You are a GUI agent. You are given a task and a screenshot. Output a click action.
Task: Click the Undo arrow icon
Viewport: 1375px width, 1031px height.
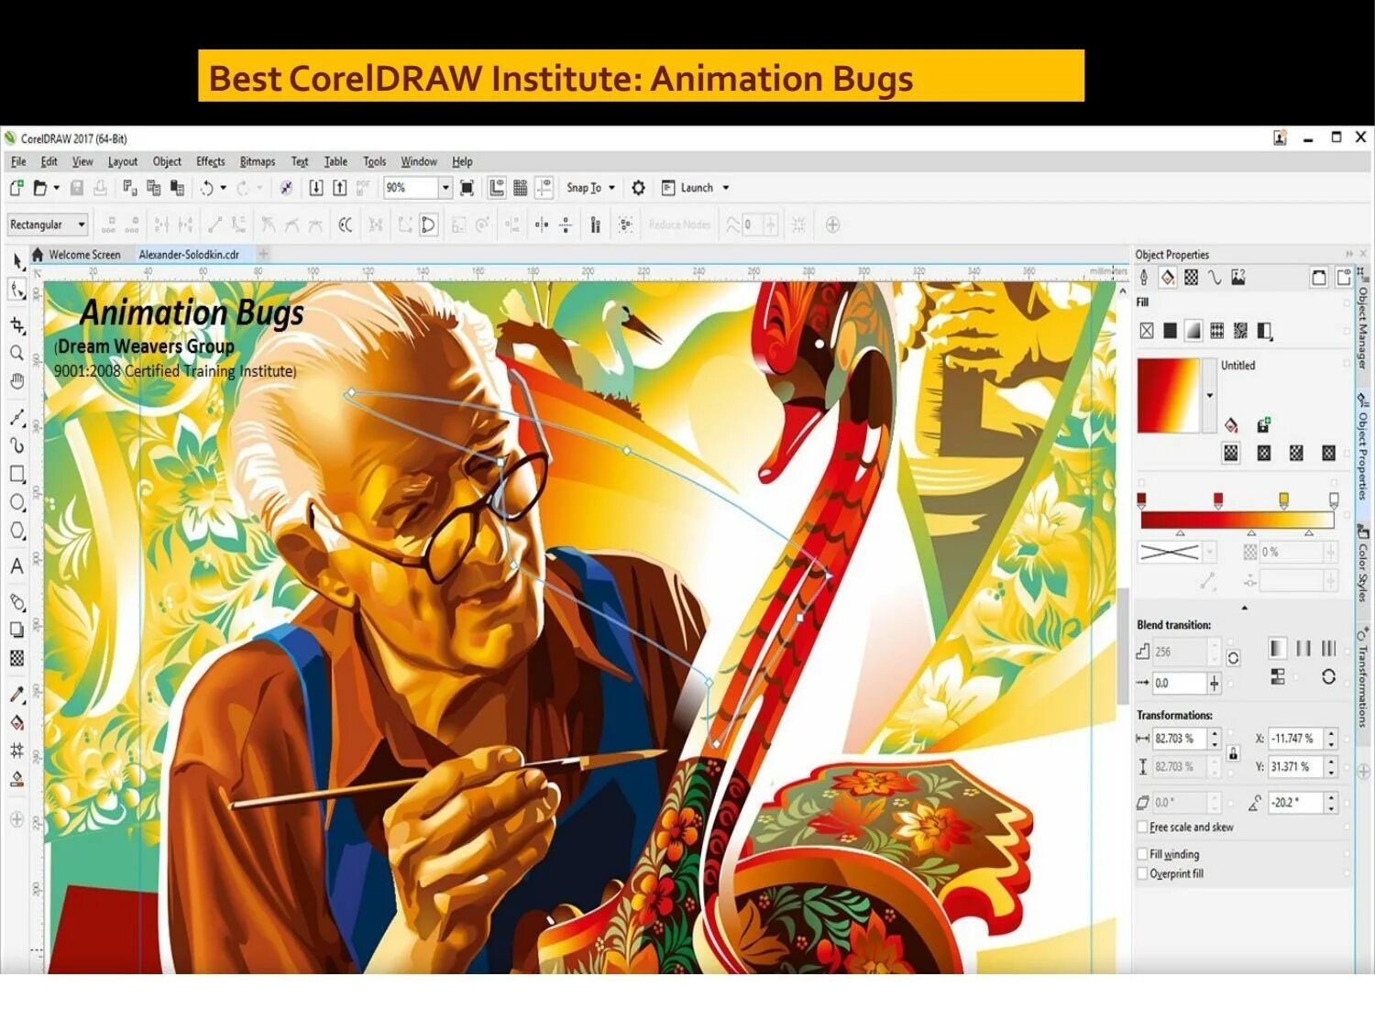click(x=207, y=188)
